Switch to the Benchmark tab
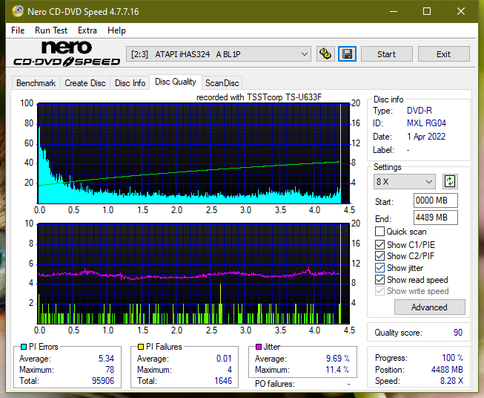Viewport: 484px width, 398px height. 36,83
